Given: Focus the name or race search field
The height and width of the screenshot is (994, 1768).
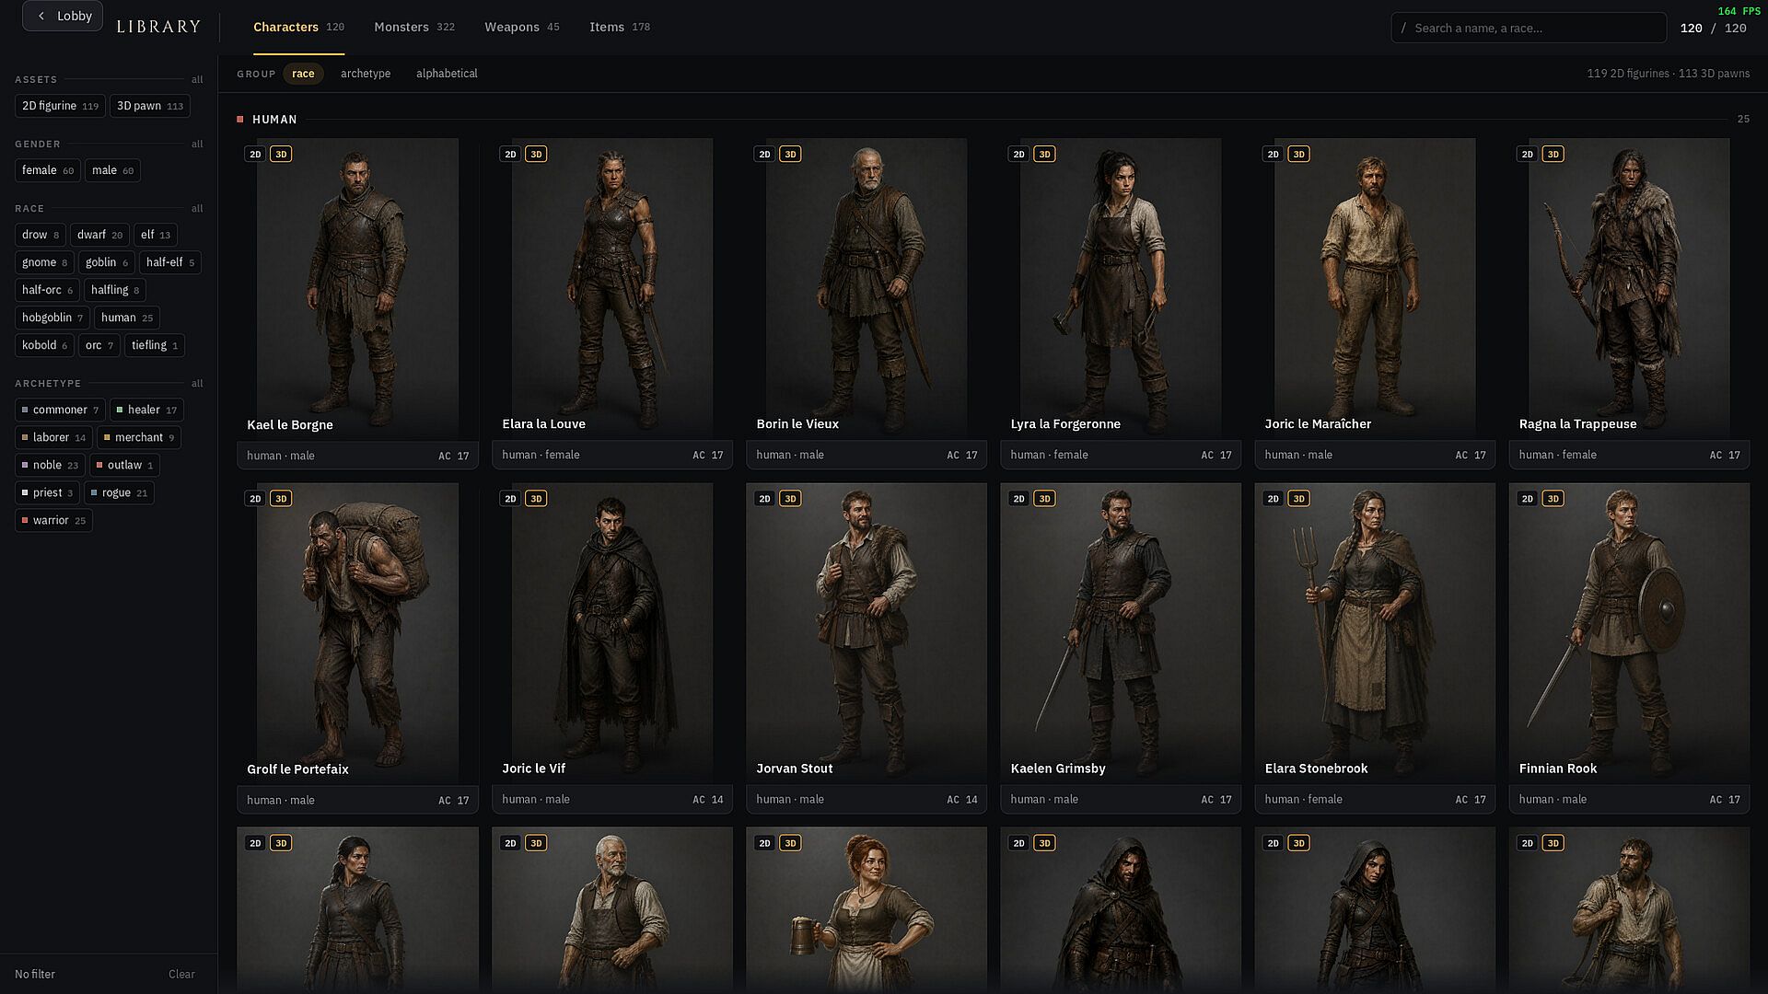Looking at the screenshot, I should pyautogui.click(x=1529, y=28).
